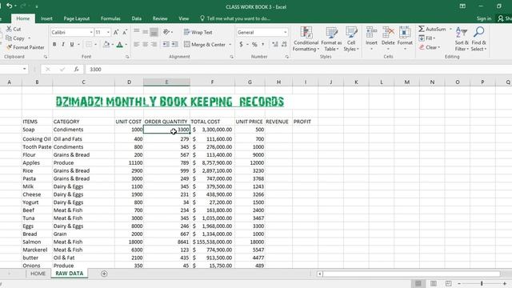Select the Format Painter brush
The width and height of the screenshot is (512, 288).
point(9,47)
